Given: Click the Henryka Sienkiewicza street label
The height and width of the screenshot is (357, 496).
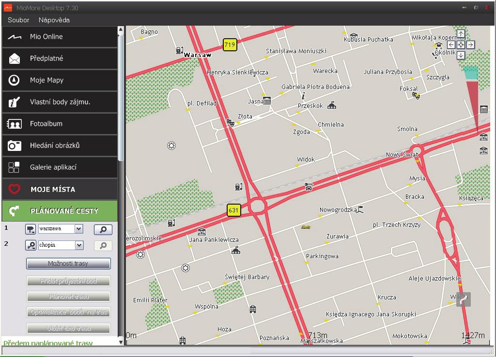Looking at the screenshot, I should click(237, 73).
